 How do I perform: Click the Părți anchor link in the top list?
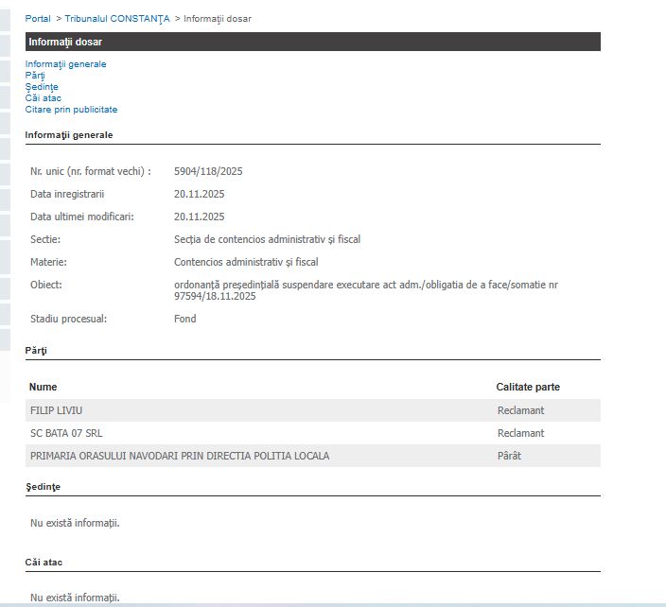coord(35,76)
